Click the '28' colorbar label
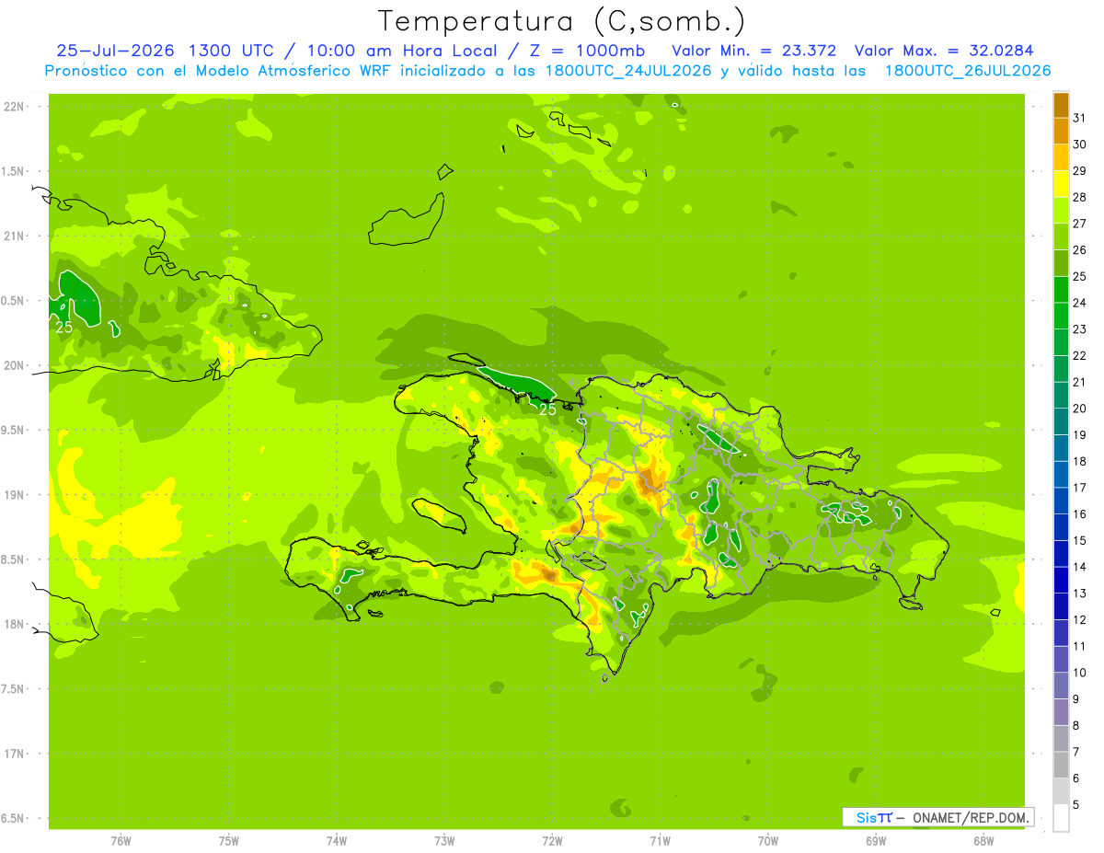Screen dimensions: 1104x853 point(1080,197)
